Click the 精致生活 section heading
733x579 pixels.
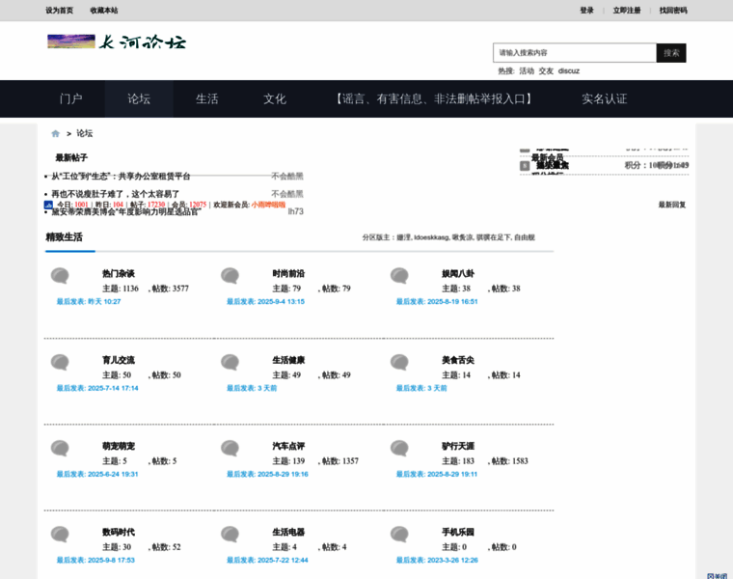tap(64, 237)
